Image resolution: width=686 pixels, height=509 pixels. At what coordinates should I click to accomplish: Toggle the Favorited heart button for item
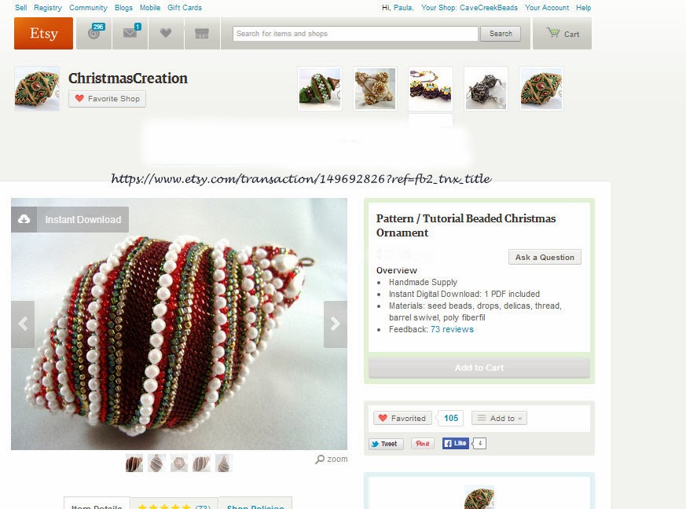point(402,418)
